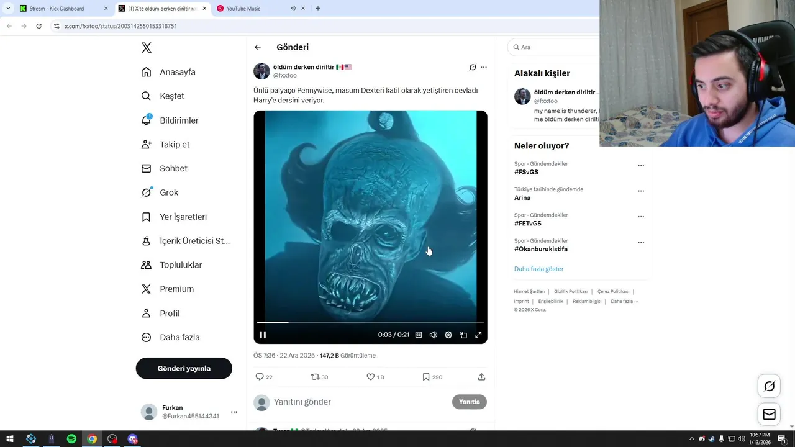Click browser address bar URL
795x447 pixels.
click(x=120, y=26)
